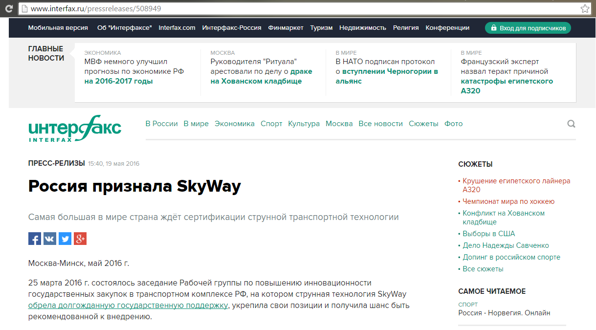
Task: Share the article on Google Plus
Action: 80,239
